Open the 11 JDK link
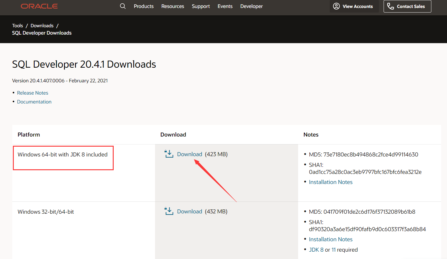This screenshot has width=447, height=259. point(334,250)
